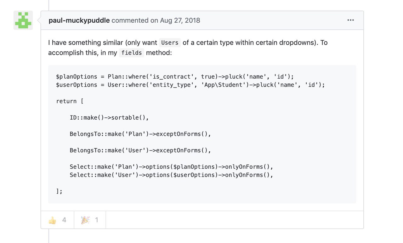Click the 'return [' code line
This screenshot has width=403, height=243.
tap(70, 101)
